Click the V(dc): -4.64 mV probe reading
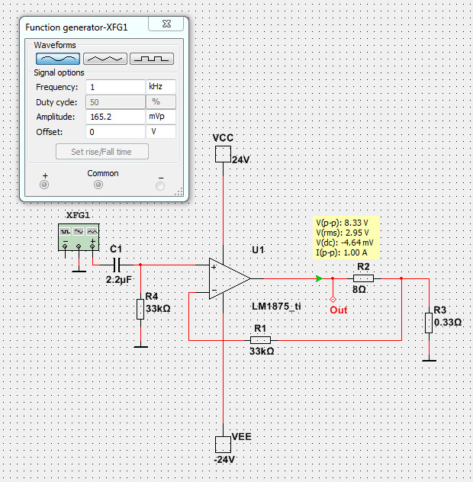This screenshot has height=482, width=473. pos(344,243)
